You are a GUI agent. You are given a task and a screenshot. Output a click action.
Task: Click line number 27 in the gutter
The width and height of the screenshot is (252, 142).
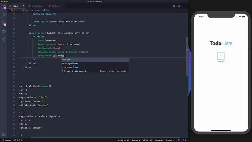click(x=14, y=33)
